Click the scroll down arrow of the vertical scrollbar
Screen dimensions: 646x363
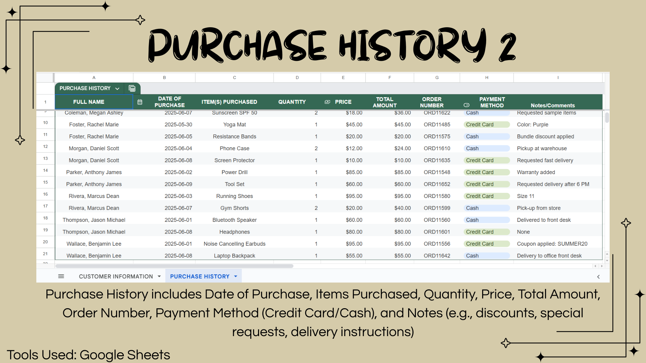tap(607, 260)
